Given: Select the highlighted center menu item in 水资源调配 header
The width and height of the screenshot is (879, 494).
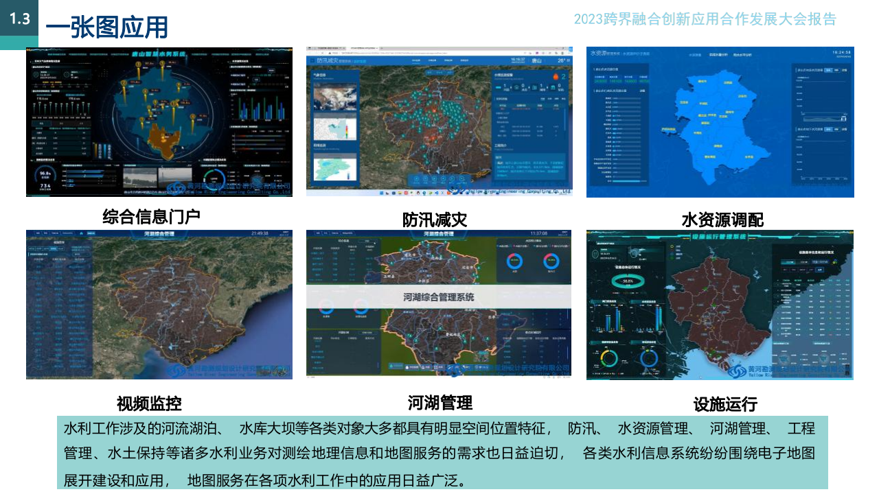Looking at the screenshot, I should [719, 54].
